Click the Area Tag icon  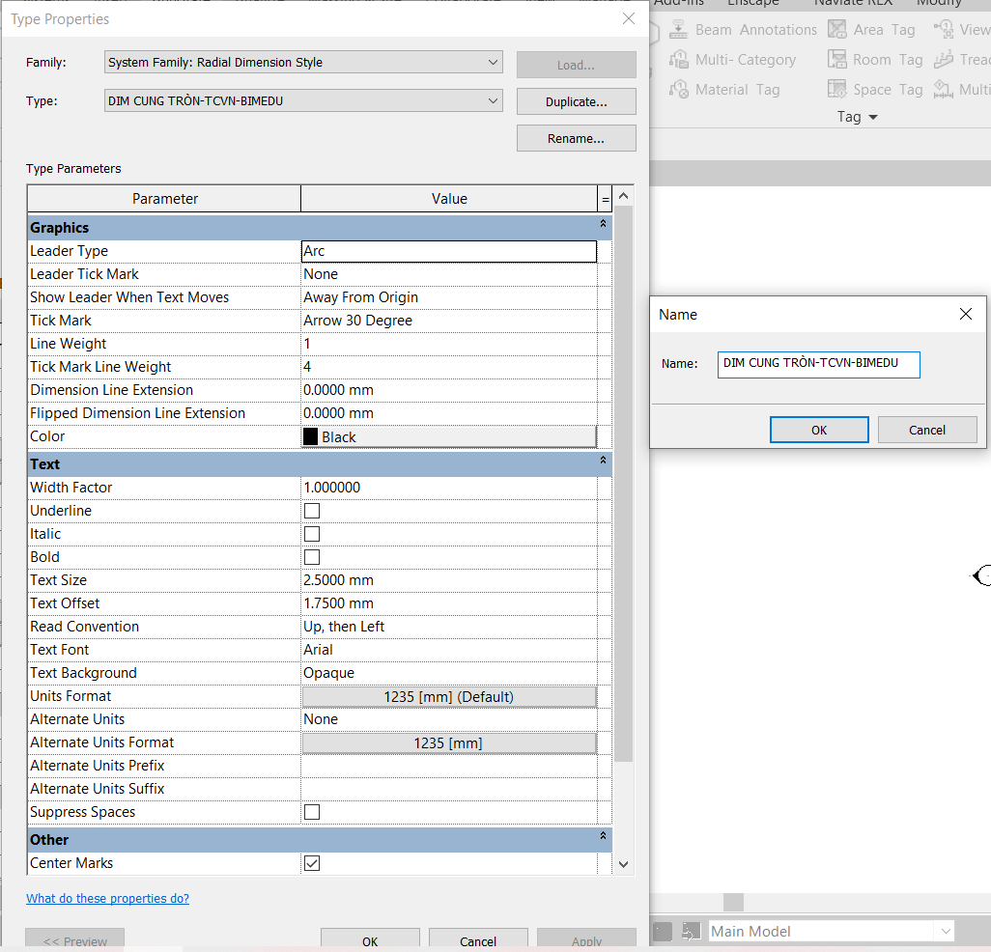point(836,29)
